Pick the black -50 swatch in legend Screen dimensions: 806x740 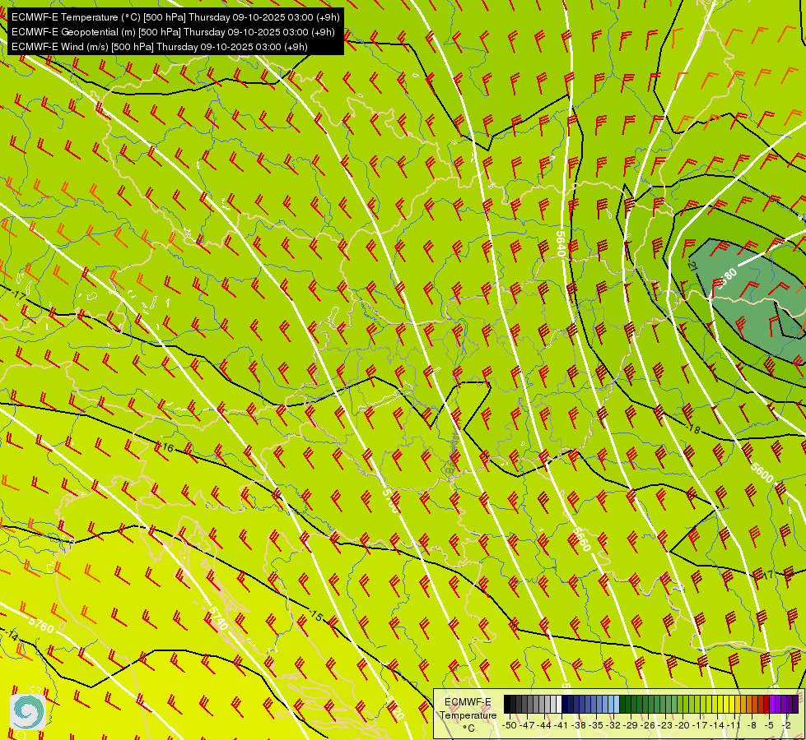pos(507,705)
